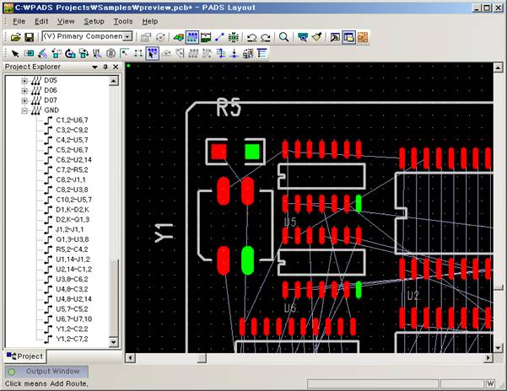Toggle the Design toolbar button
This screenshot has width=507, height=391.
[x=192, y=37]
